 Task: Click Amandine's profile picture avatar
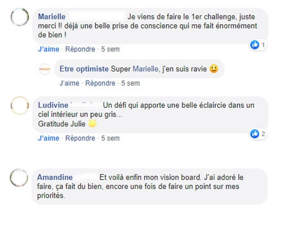[19, 178]
